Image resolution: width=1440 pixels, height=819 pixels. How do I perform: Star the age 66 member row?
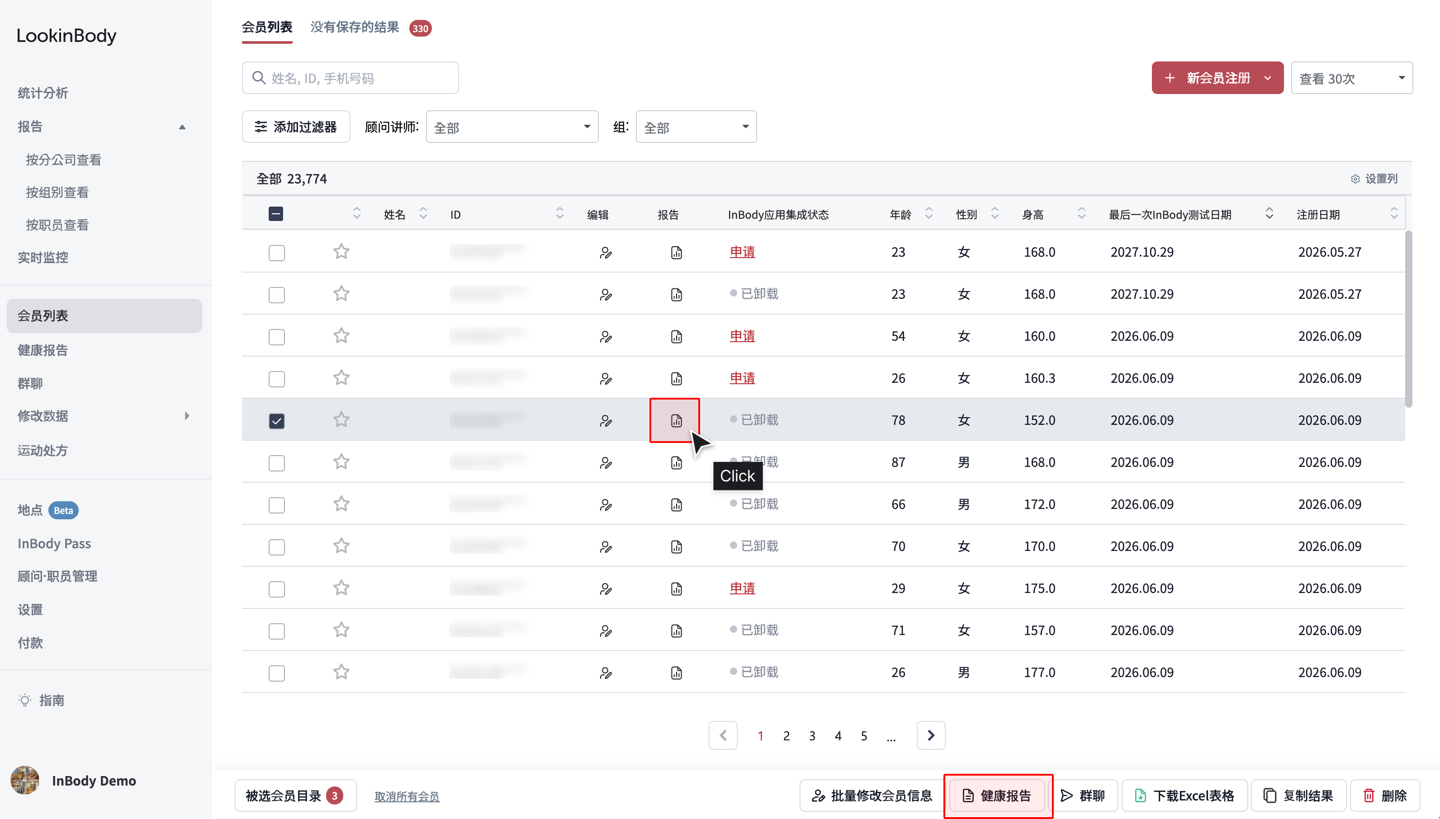click(x=341, y=504)
